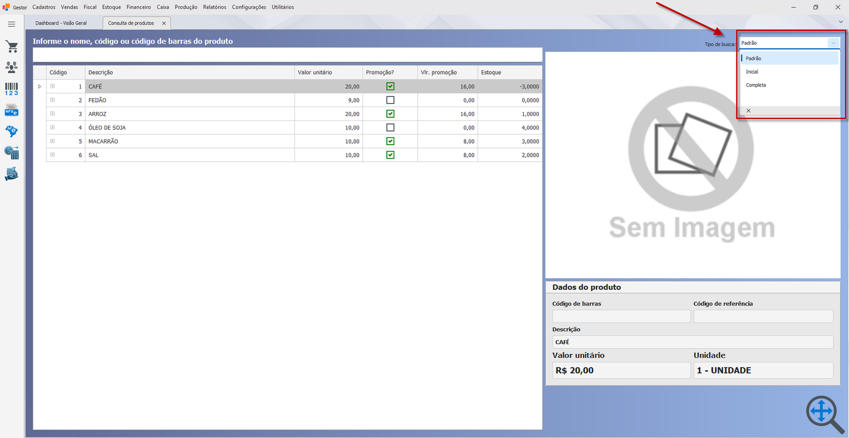The image size is (849, 438).
Task: Select the MACARRÃO description cell
Action: [x=190, y=142]
